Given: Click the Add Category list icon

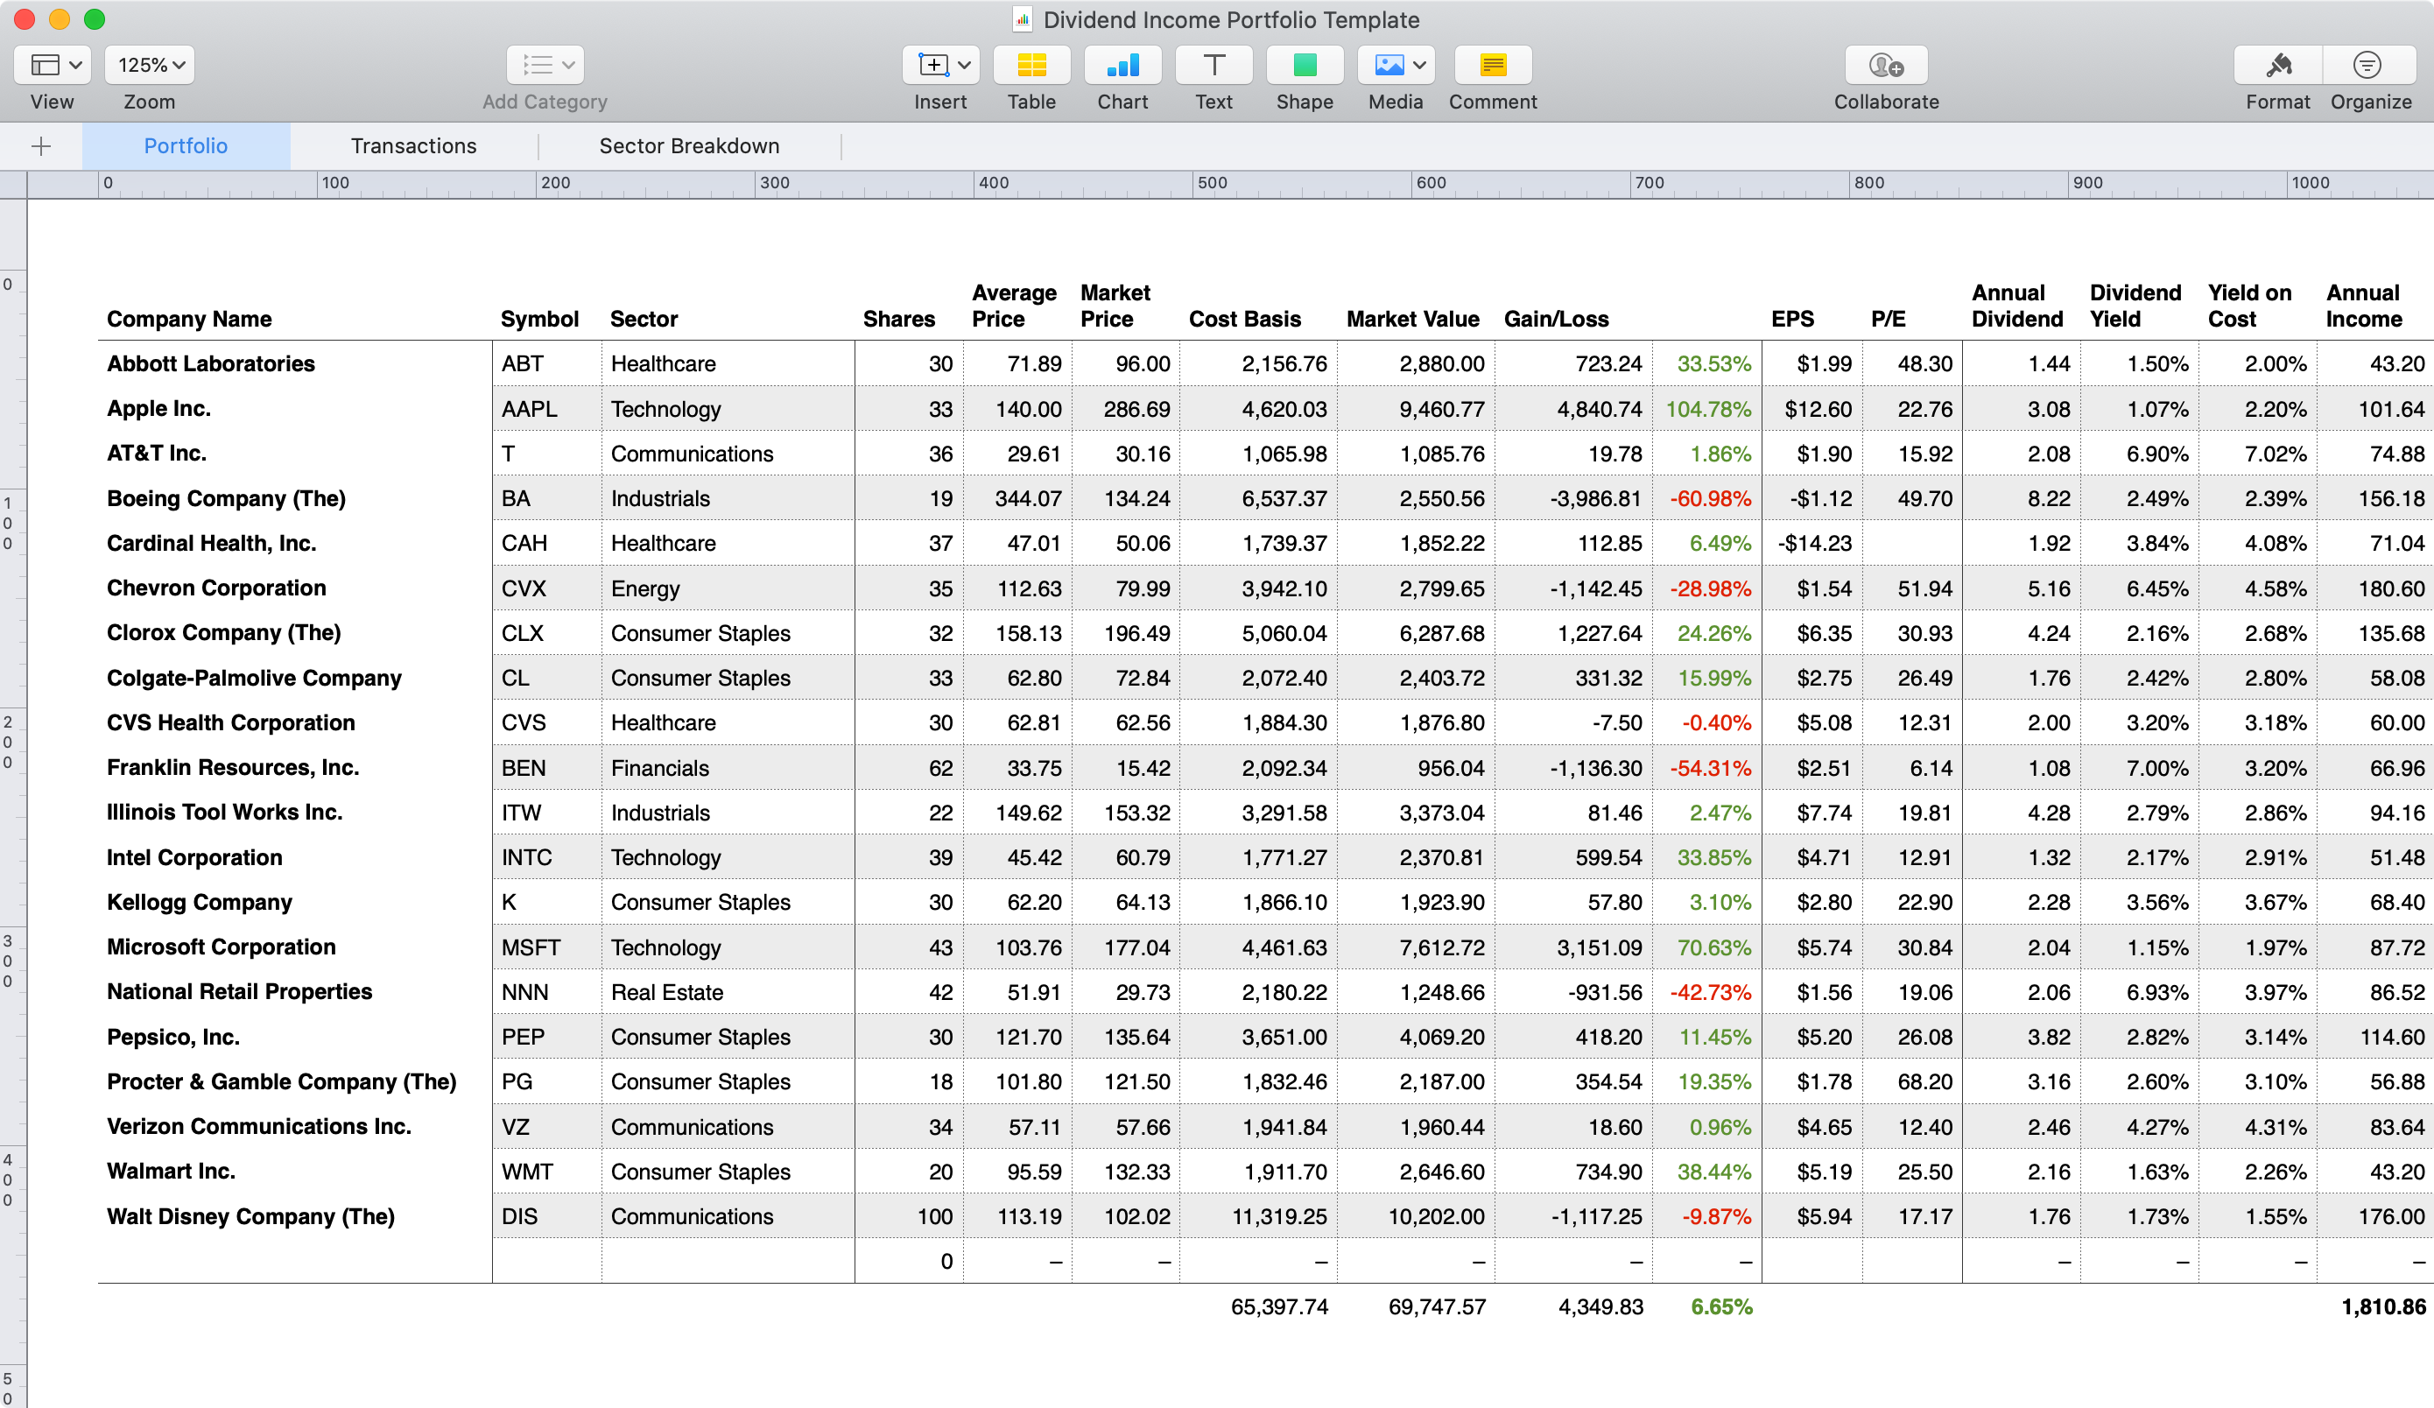Looking at the screenshot, I should coord(537,65).
